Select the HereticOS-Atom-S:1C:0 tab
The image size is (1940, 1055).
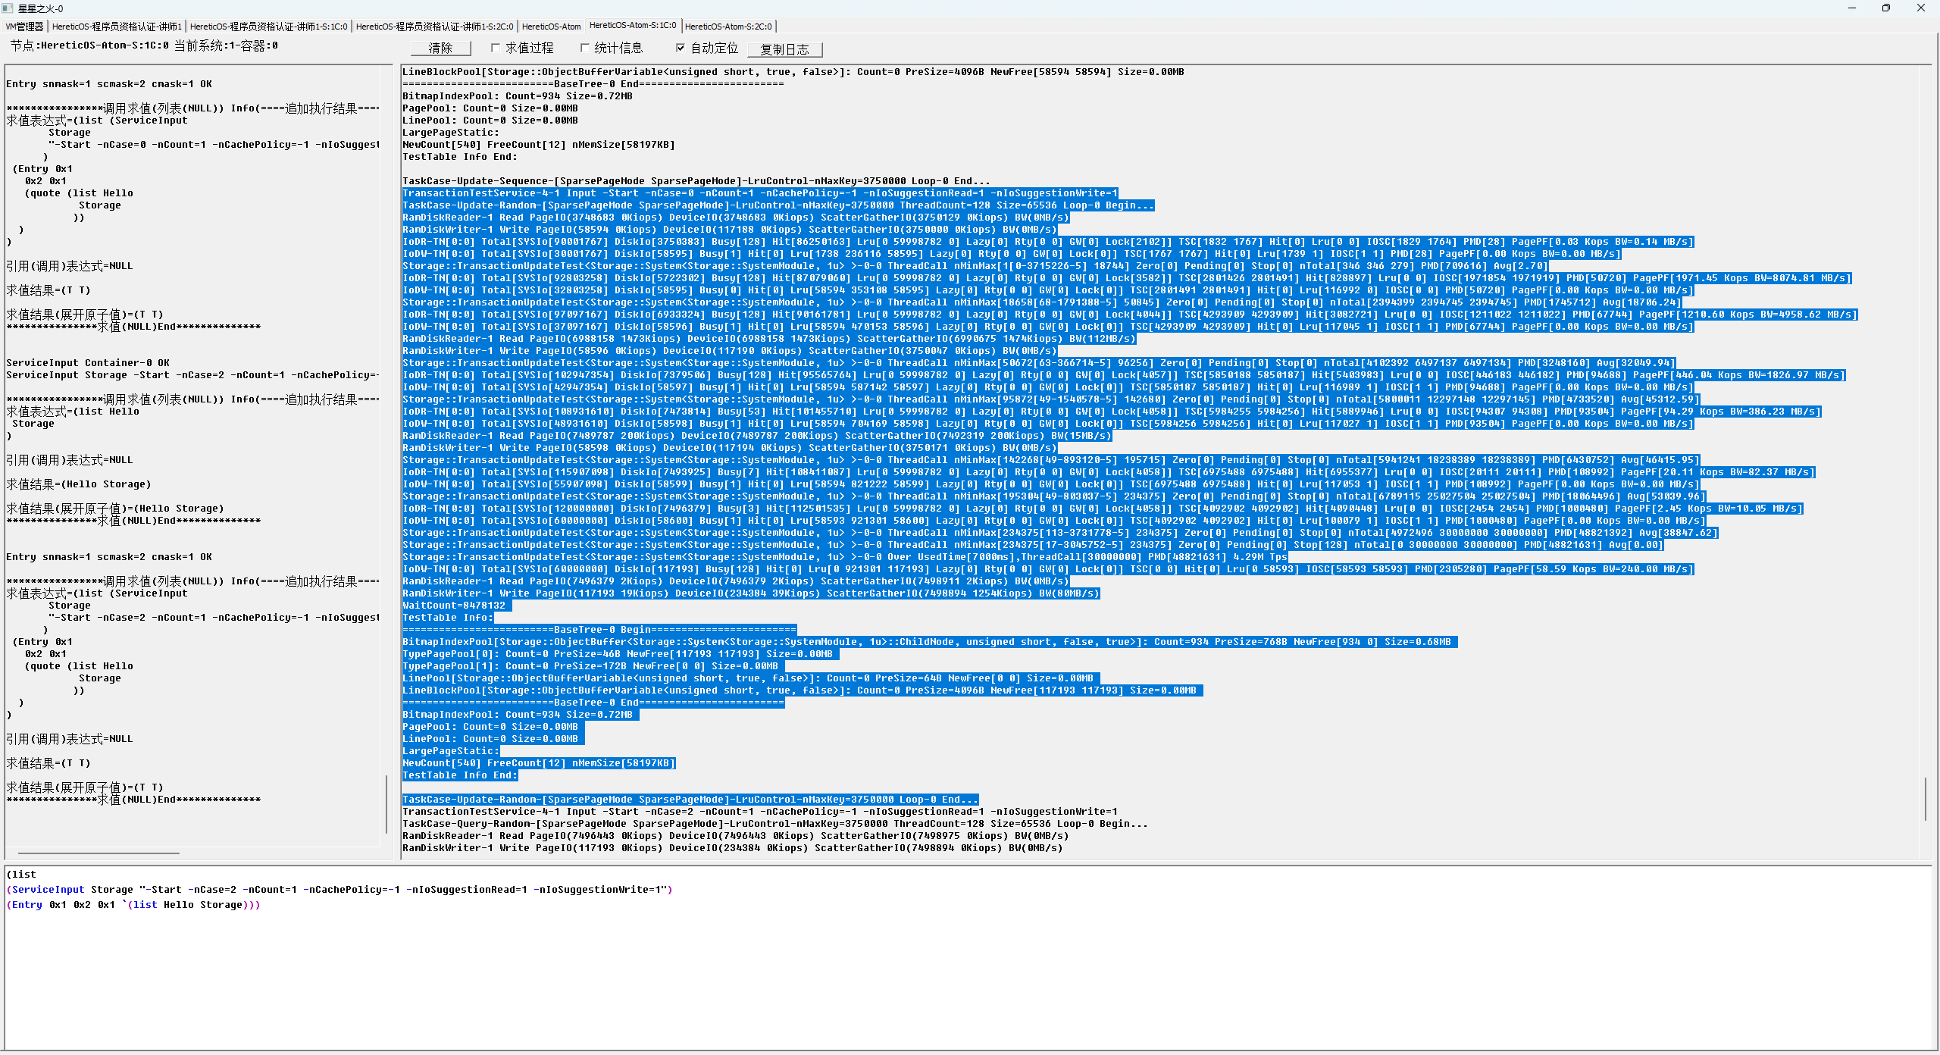(633, 26)
